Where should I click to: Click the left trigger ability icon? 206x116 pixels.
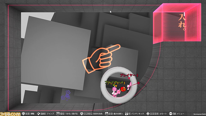pyautogui.click(x=106, y=113)
